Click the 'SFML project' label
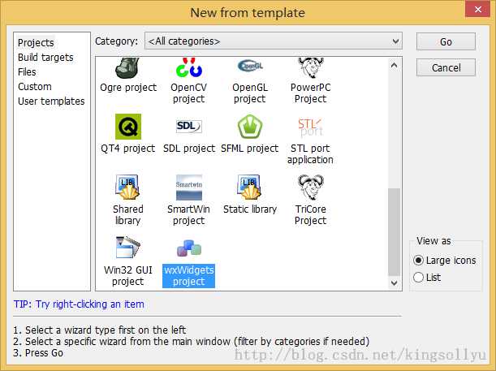Screen dimensions: 496x371 [249, 148]
